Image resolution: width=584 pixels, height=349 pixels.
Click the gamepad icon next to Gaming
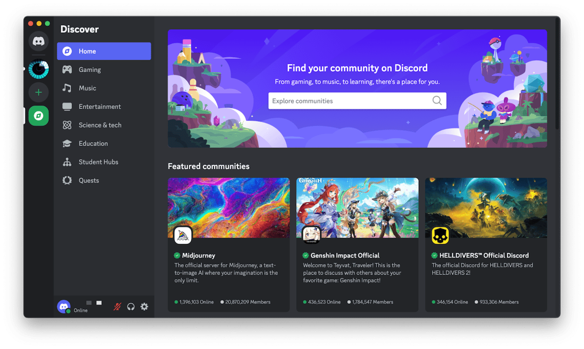(x=67, y=70)
